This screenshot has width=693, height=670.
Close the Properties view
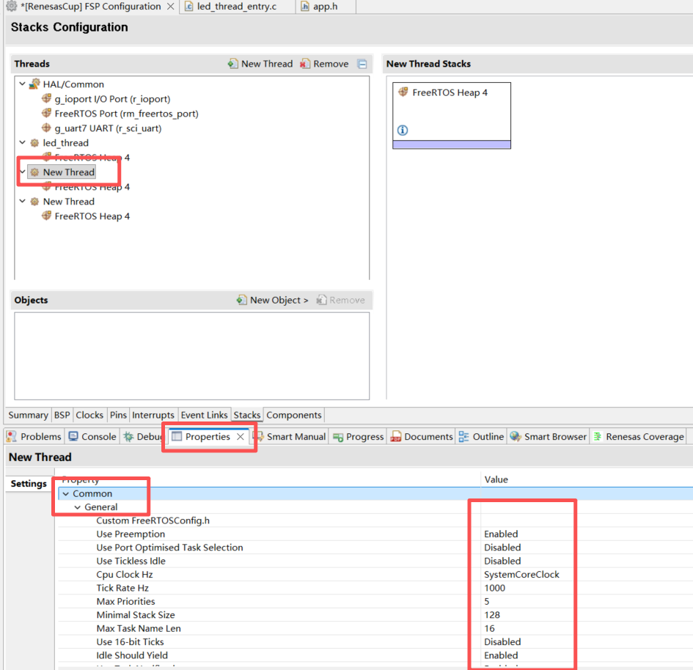tap(241, 436)
